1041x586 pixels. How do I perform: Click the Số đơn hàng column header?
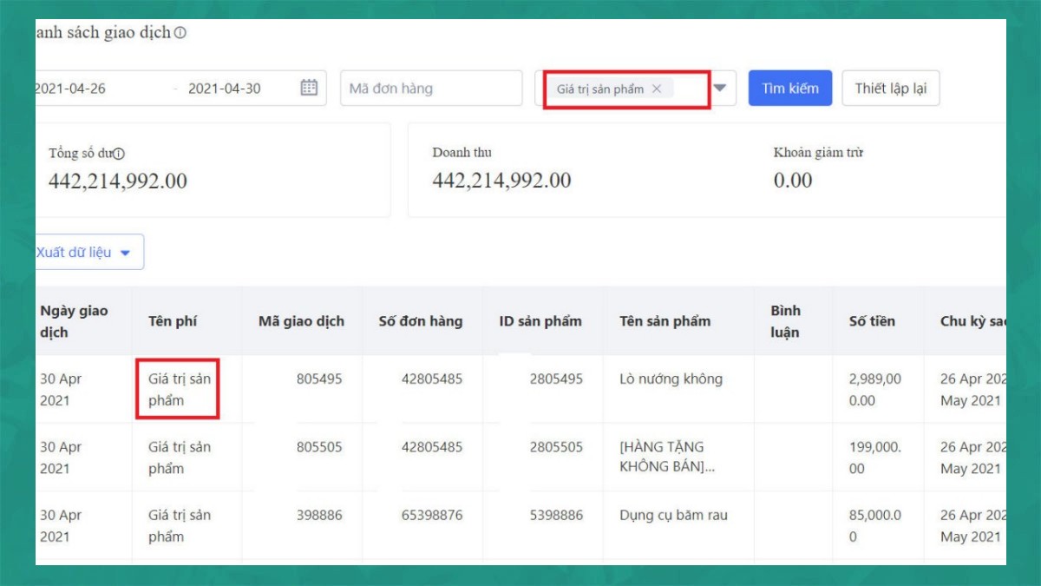pos(420,321)
